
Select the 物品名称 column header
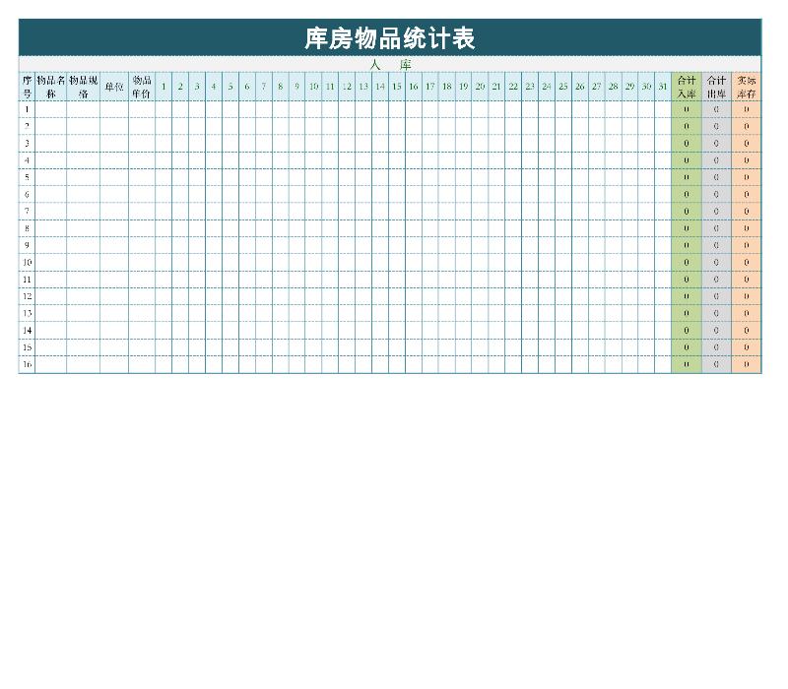pos(51,87)
